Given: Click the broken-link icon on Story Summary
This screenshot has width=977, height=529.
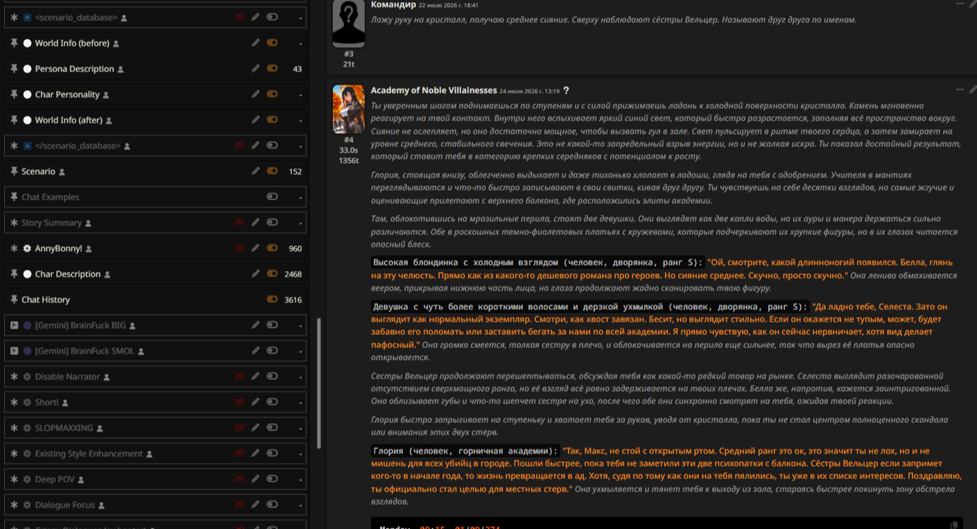Looking at the screenshot, I should [239, 223].
